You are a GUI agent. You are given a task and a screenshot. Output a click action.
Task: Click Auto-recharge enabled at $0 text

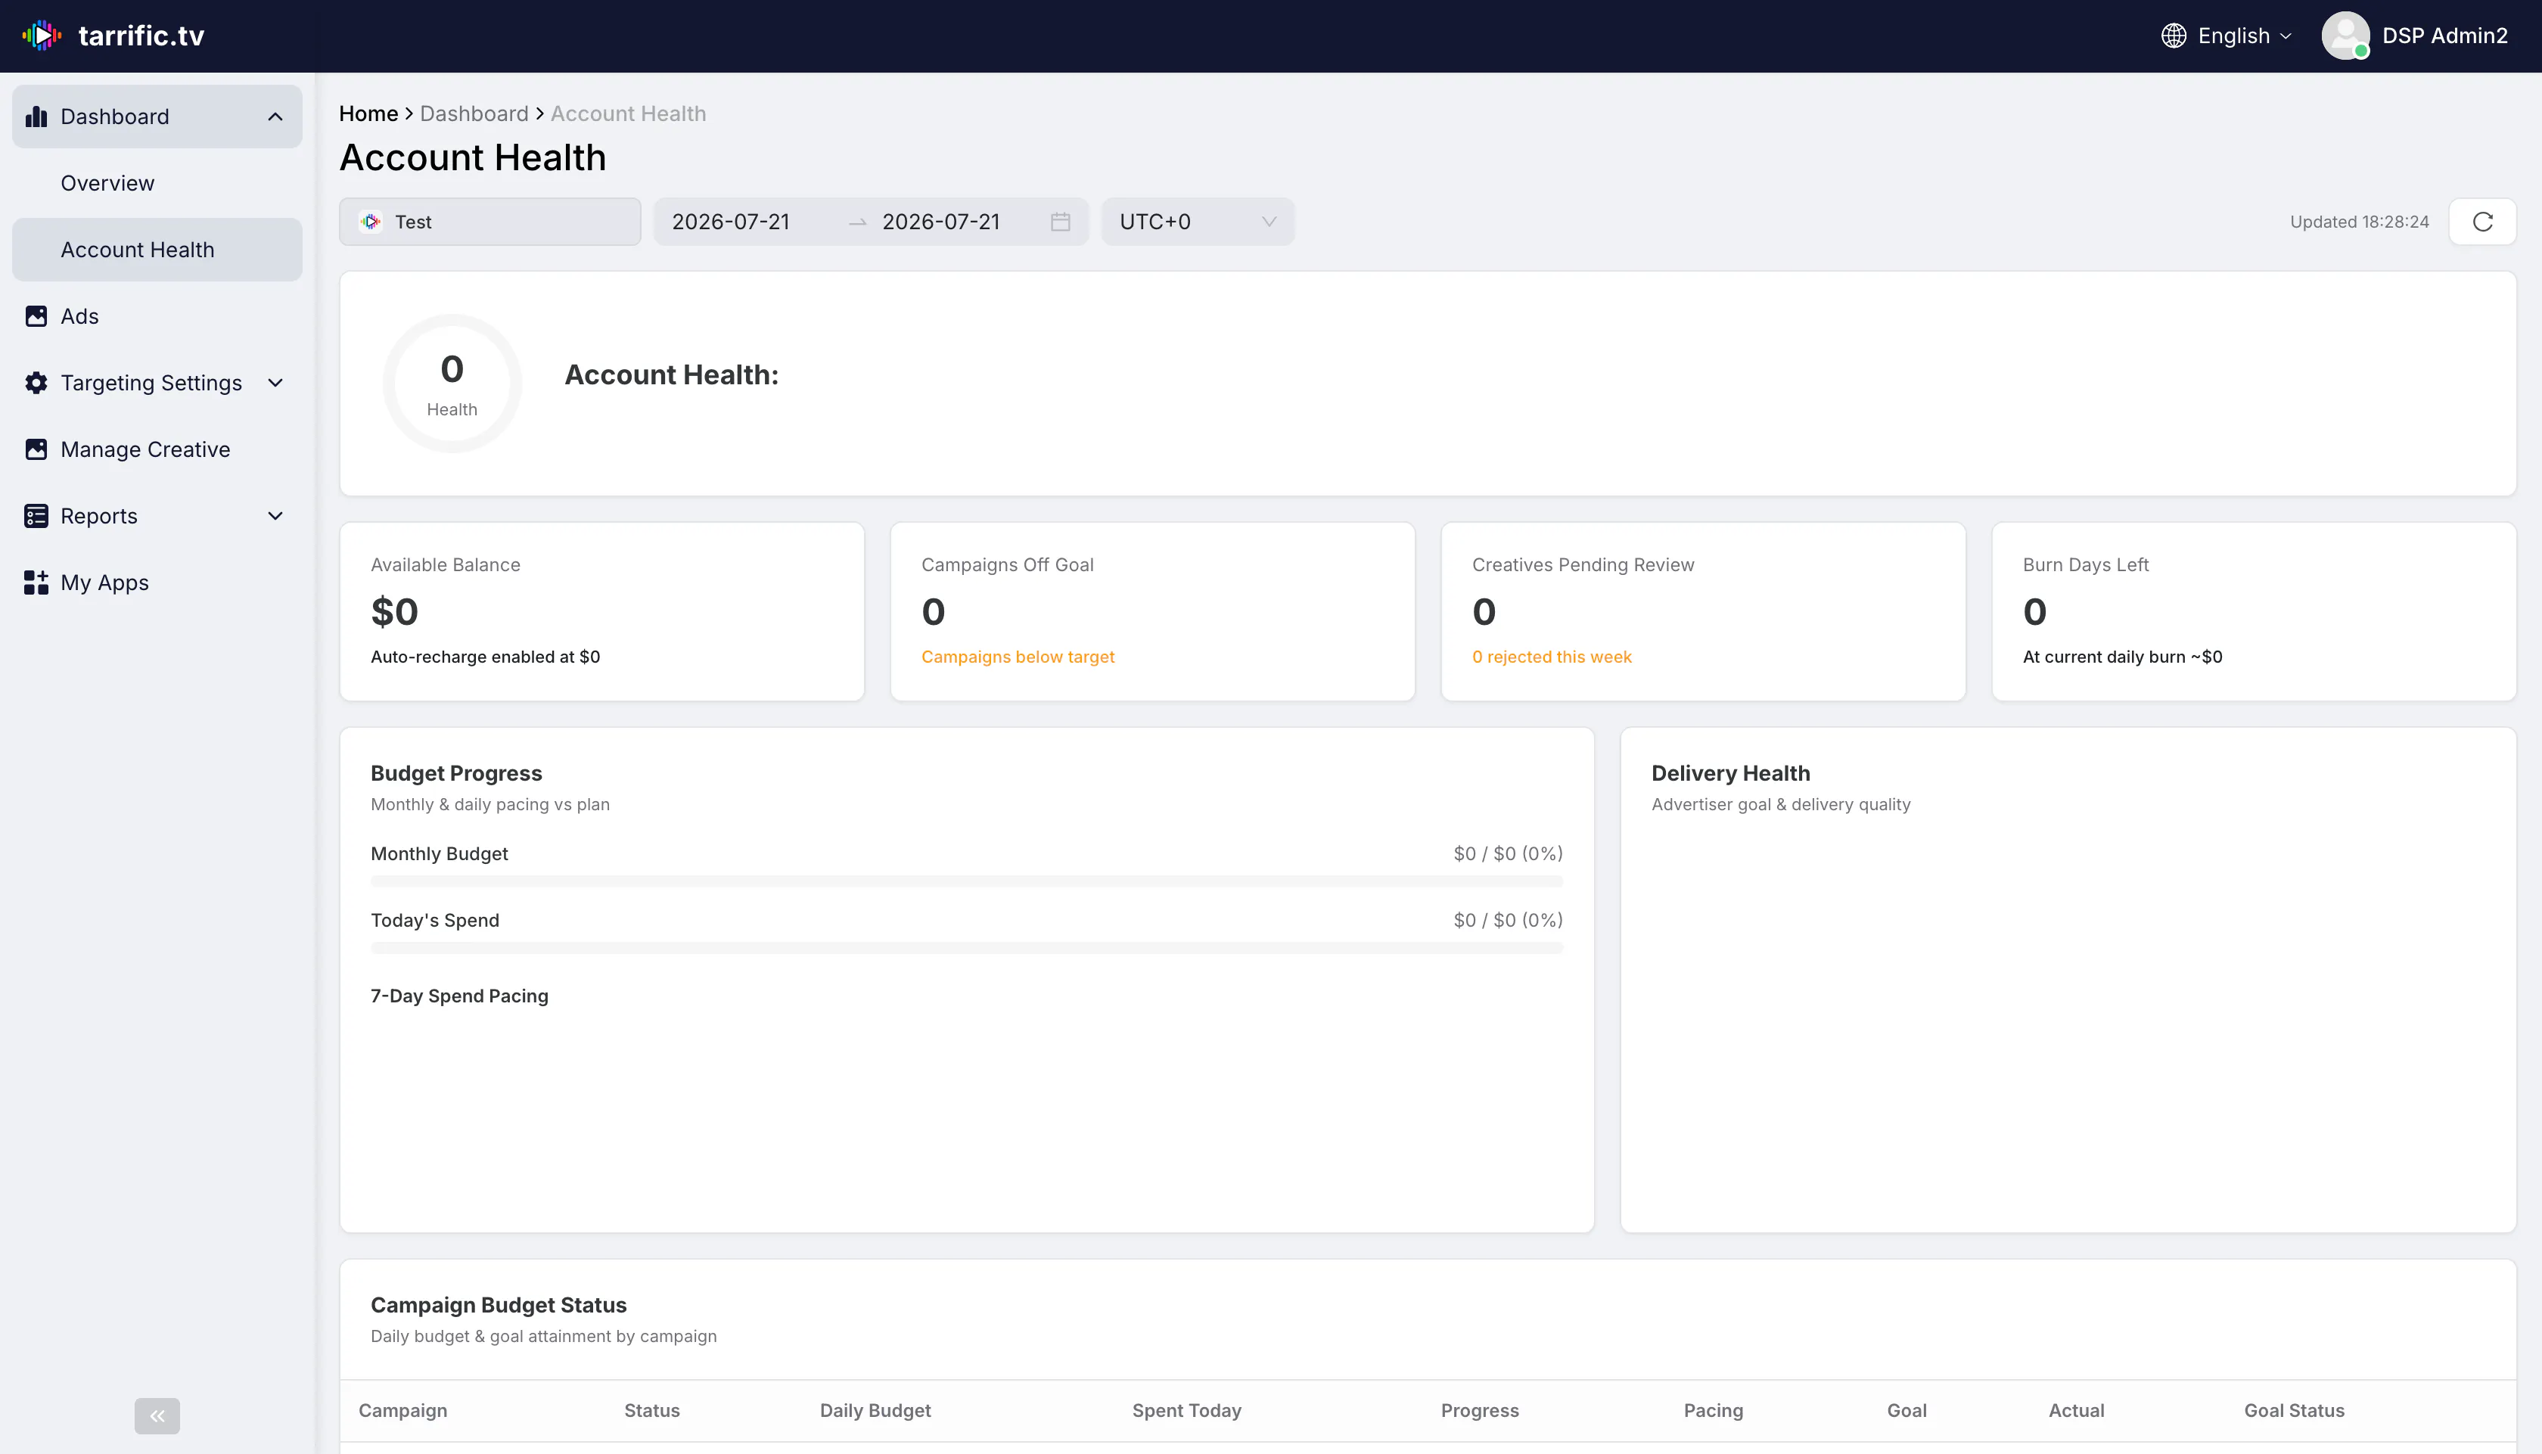485,657
